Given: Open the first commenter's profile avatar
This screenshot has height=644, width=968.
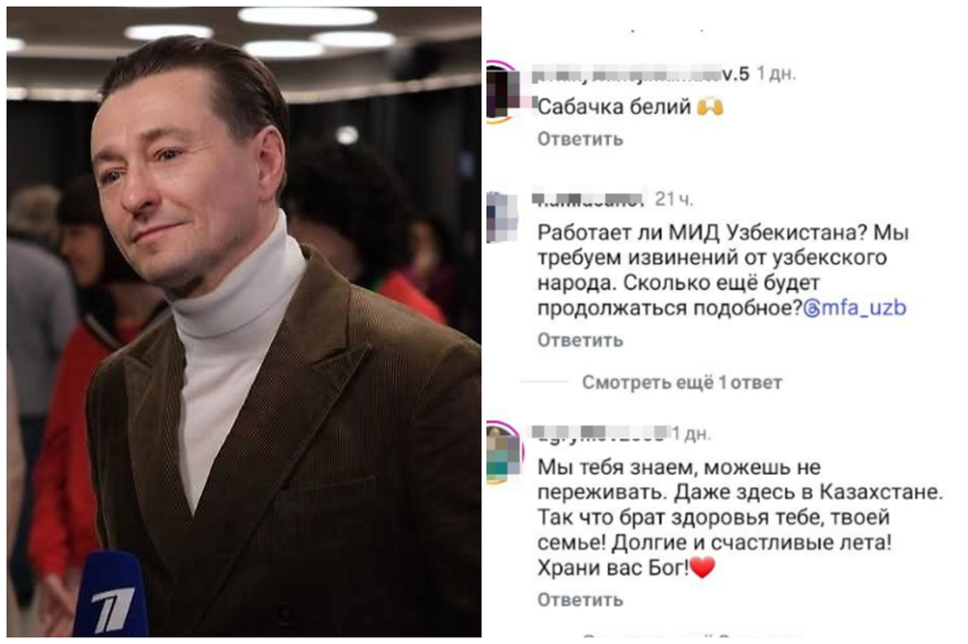Looking at the screenshot, I should [503, 92].
